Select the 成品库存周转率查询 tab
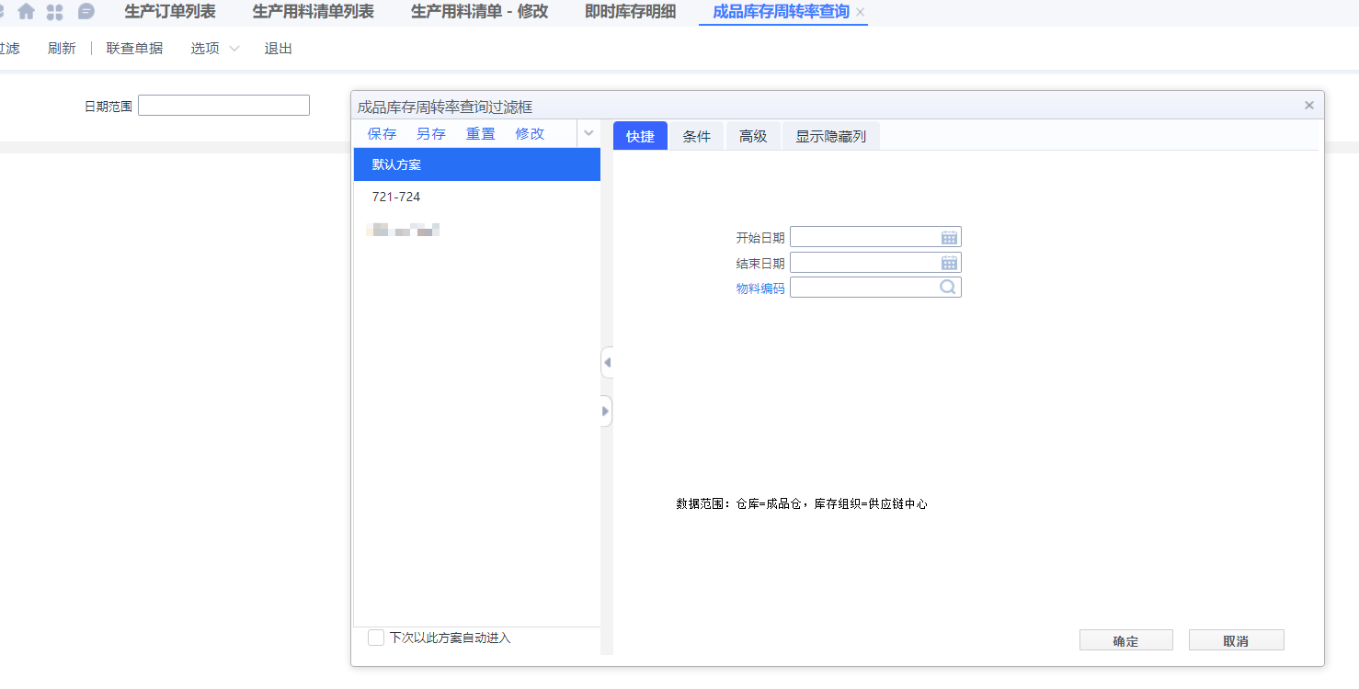The image size is (1359, 689). point(781,12)
